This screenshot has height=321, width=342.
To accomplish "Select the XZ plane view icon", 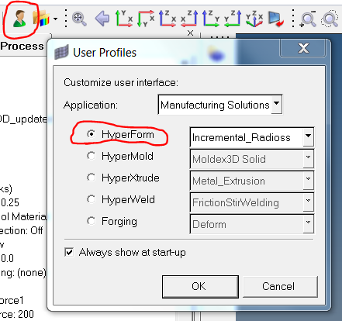I will pyautogui.click(x=168, y=19).
